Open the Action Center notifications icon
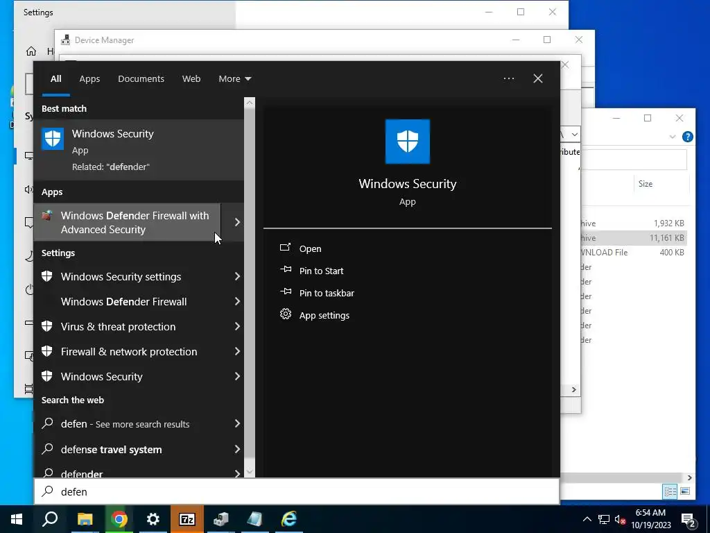The image size is (710, 533). point(689,520)
